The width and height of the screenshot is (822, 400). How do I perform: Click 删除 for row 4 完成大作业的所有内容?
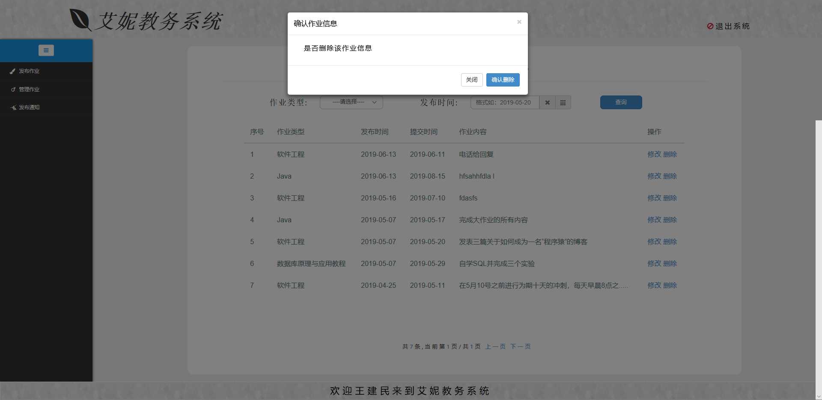point(670,220)
